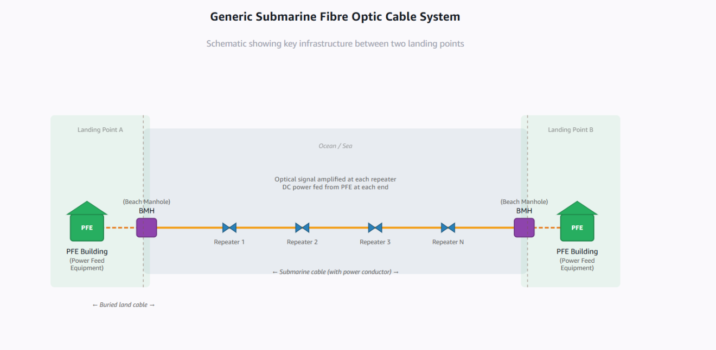Click the 'Submarine cable (with power conductor)' caption

click(335, 272)
